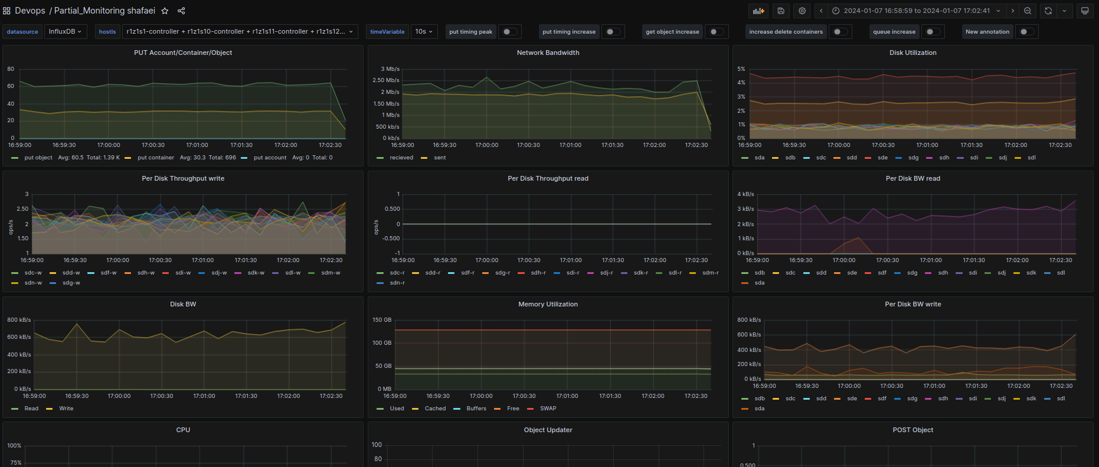Open the 10s timeVariable dropdown
This screenshot has width=1099, height=467.
click(424, 32)
